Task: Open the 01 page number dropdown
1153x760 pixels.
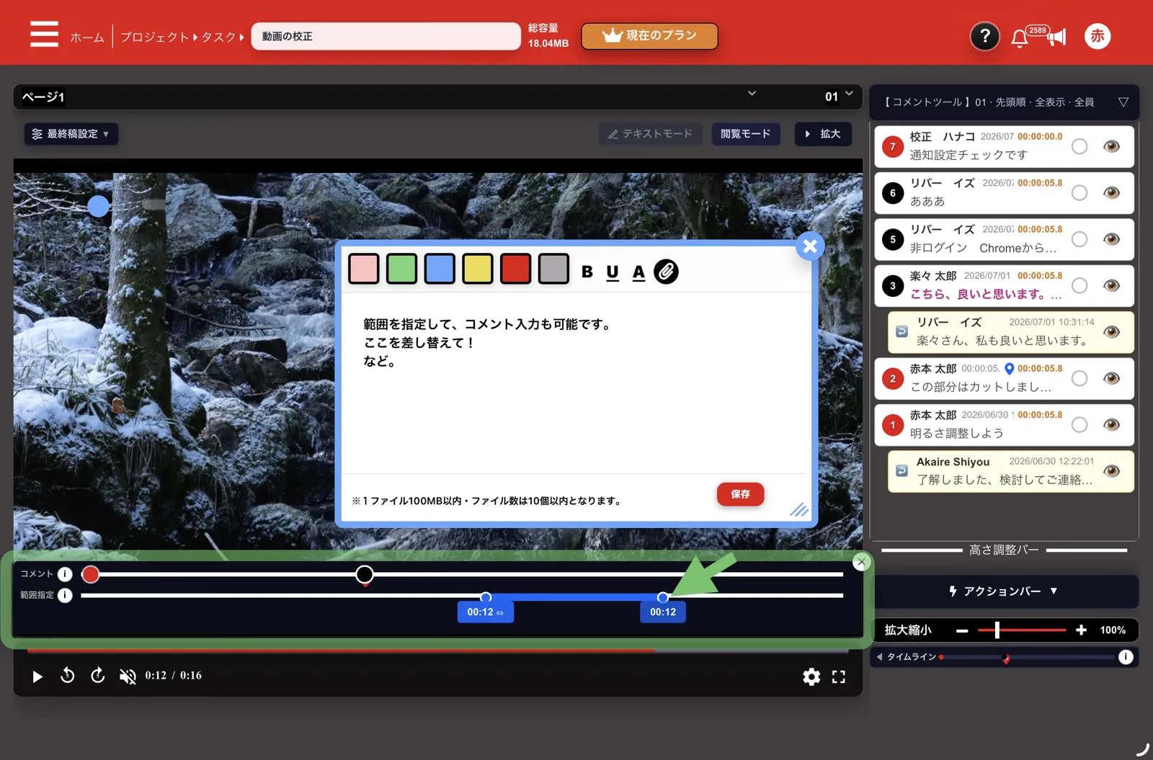Action: [839, 96]
